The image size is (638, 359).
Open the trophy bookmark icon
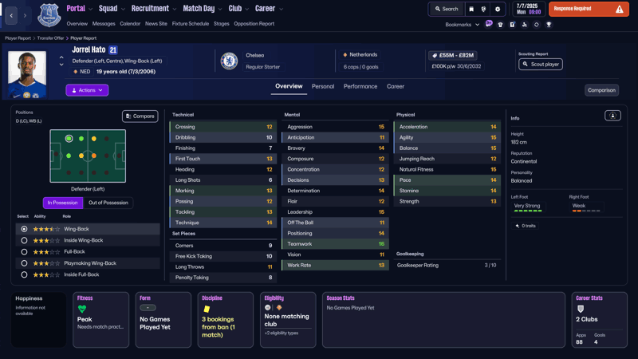(x=549, y=25)
